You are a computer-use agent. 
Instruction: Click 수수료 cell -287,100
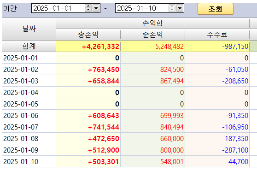pyautogui.click(x=217, y=150)
